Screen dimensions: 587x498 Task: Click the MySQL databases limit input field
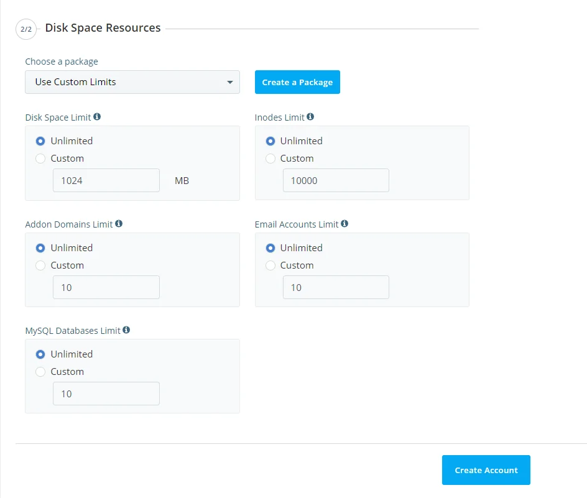(106, 393)
